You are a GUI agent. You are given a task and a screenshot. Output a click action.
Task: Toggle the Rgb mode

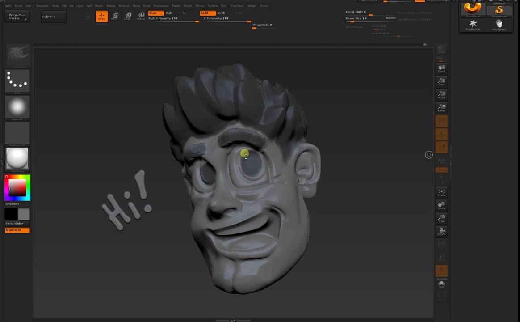click(169, 13)
